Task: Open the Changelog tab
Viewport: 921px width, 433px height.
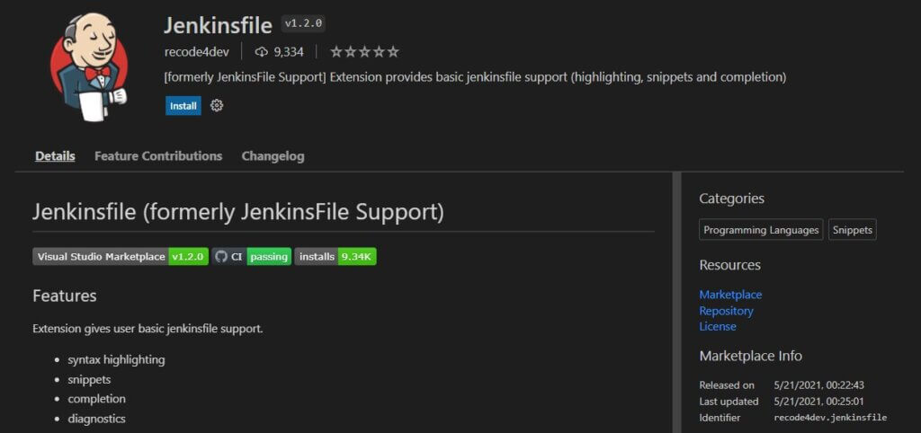Action: [x=273, y=156]
